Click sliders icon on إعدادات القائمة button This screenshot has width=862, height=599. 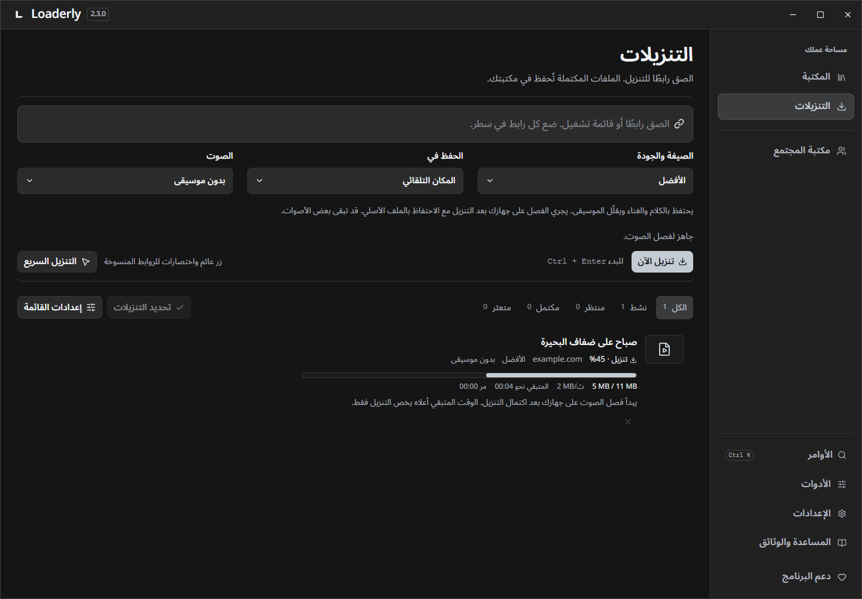91,307
